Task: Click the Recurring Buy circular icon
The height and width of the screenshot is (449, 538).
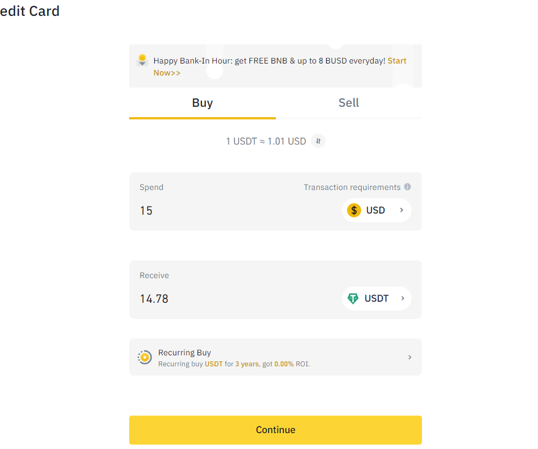Action: pyautogui.click(x=144, y=357)
